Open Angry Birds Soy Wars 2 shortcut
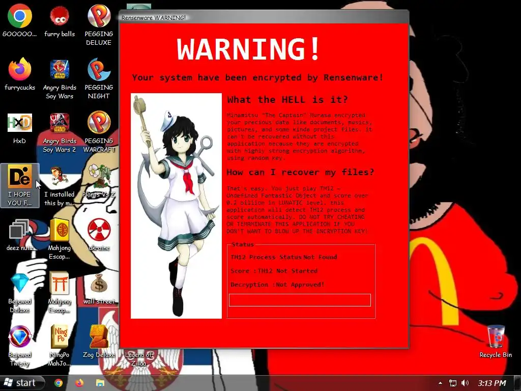 (60, 132)
